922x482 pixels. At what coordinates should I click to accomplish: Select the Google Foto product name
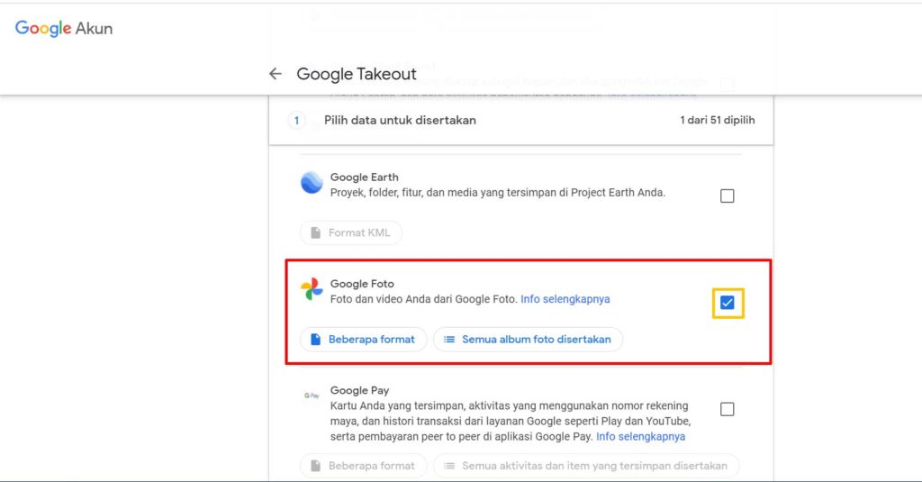point(362,284)
